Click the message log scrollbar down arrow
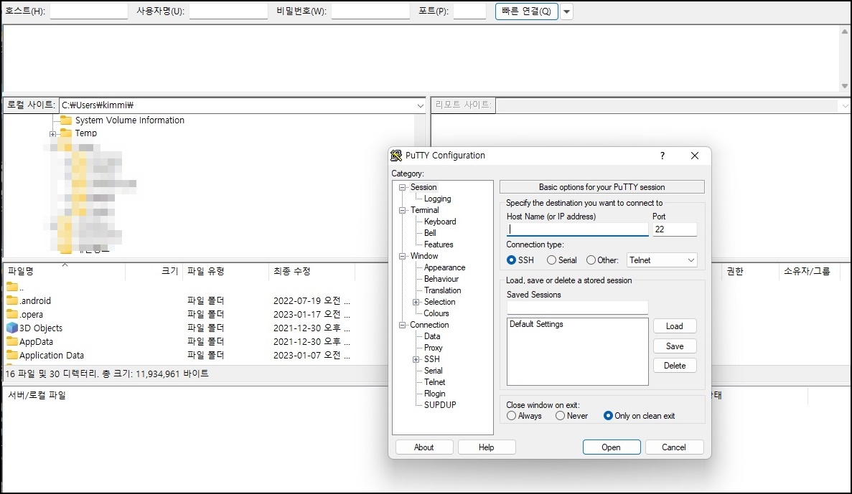The image size is (852, 494). pos(844,86)
